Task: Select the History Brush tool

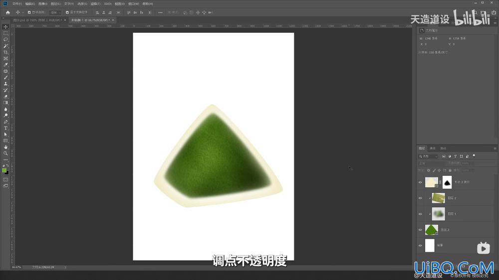Action: tap(5, 90)
